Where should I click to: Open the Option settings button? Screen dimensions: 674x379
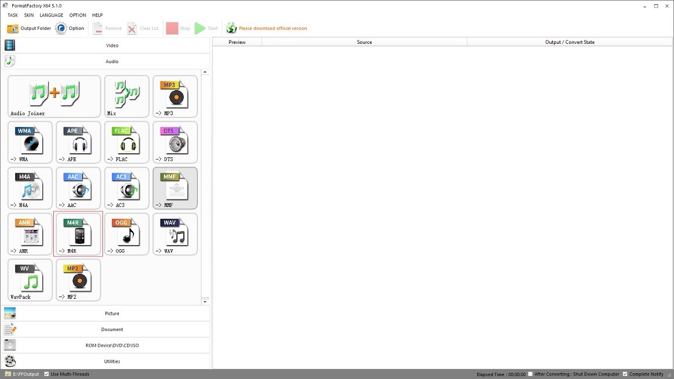point(70,28)
